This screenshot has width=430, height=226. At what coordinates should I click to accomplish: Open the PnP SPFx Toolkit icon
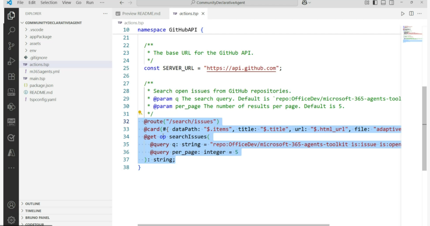(x=11, y=122)
